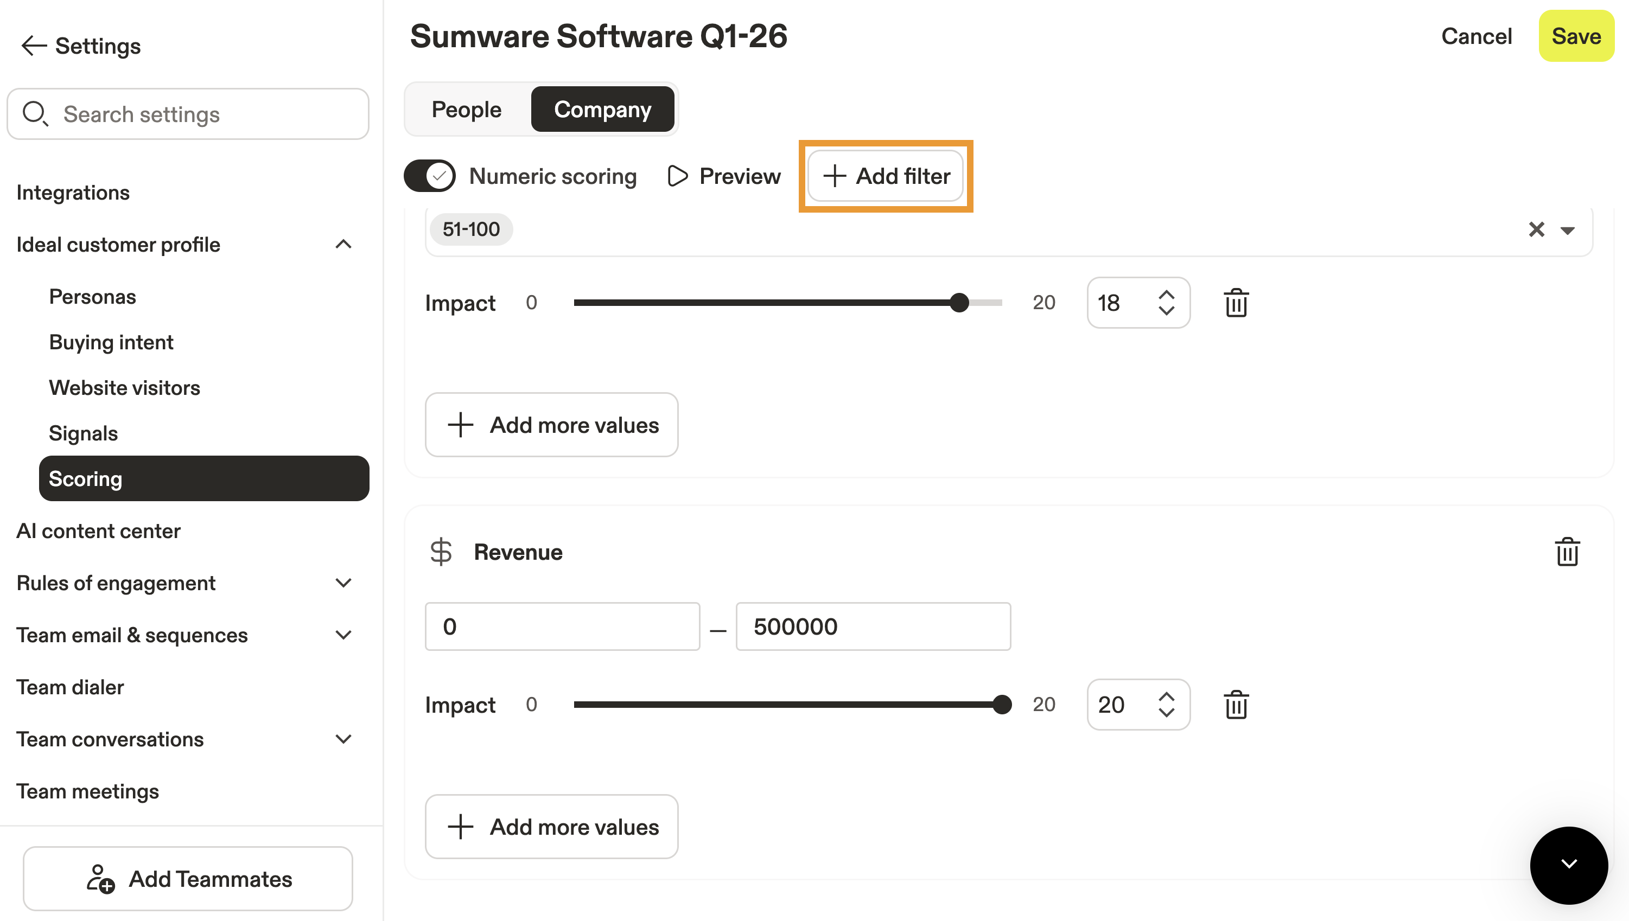This screenshot has width=1629, height=921.
Task: Open the 51-100 values dropdown arrow
Action: (1567, 230)
